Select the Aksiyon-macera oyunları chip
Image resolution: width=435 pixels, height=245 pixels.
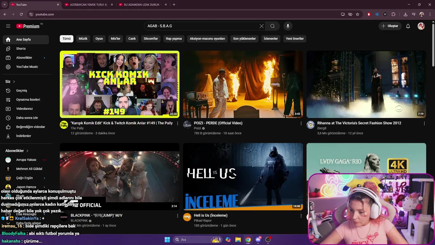pos(207,38)
